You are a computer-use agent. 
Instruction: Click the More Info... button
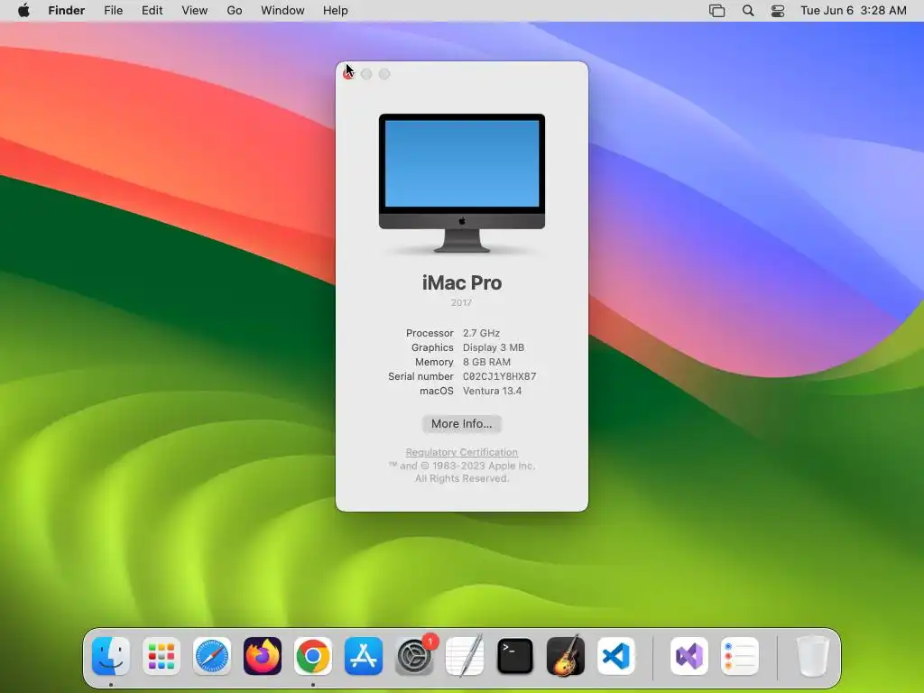(461, 424)
